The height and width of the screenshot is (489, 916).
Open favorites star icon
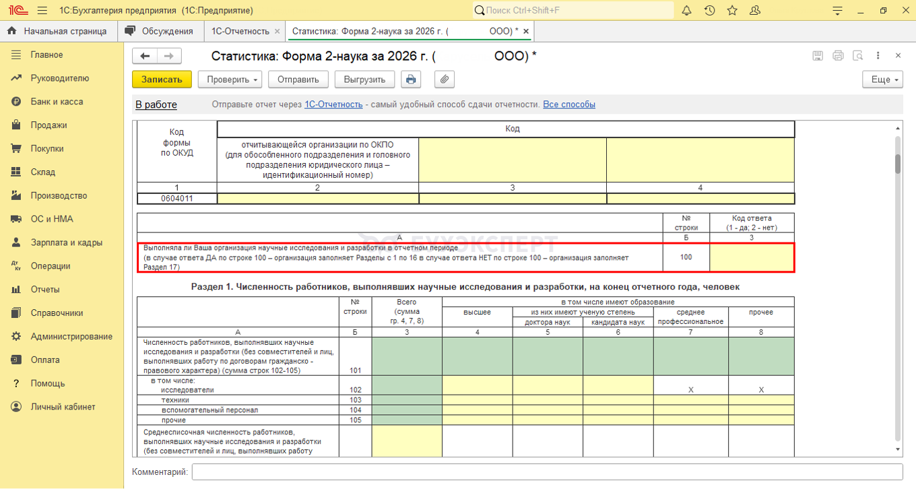[732, 11]
